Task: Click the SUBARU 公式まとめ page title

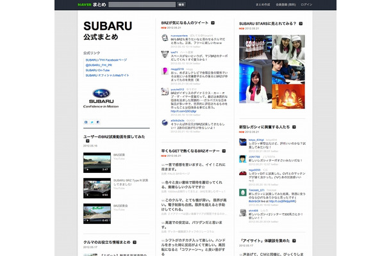Action: click(x=108, y=30)
